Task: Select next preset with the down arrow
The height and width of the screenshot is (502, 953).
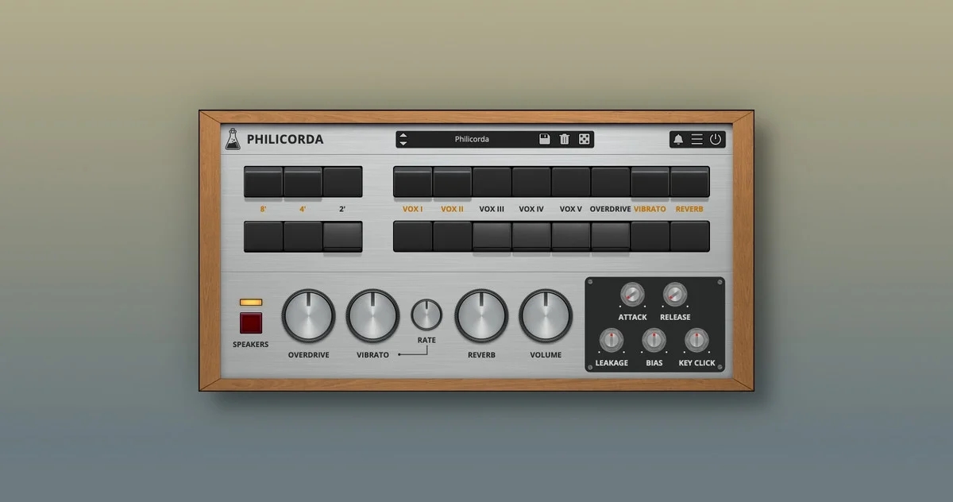Action: pyautogui.click(x=403, y=144)
